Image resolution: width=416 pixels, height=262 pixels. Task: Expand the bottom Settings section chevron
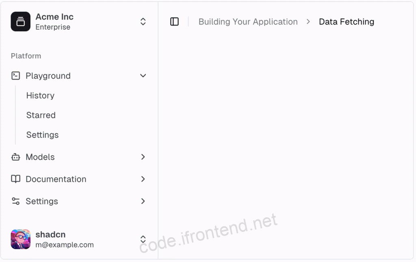[143, 201]
